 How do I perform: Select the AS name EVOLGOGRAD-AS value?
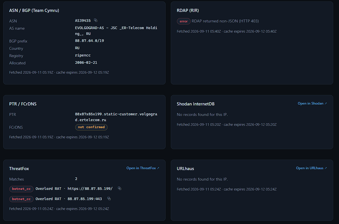click(x=116, y=31)
